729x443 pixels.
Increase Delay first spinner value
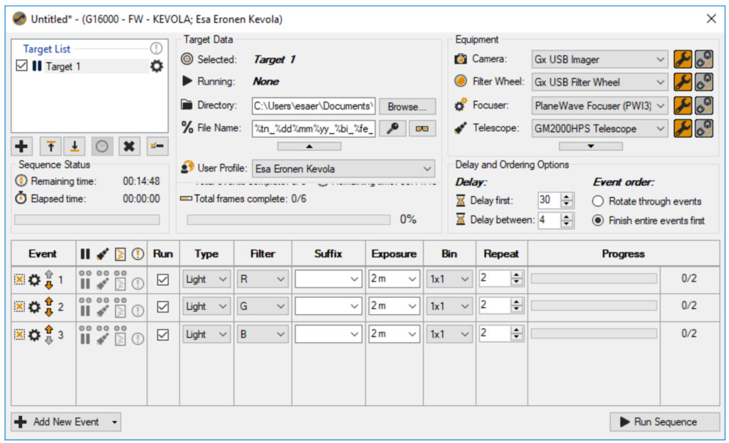(567, 197)
